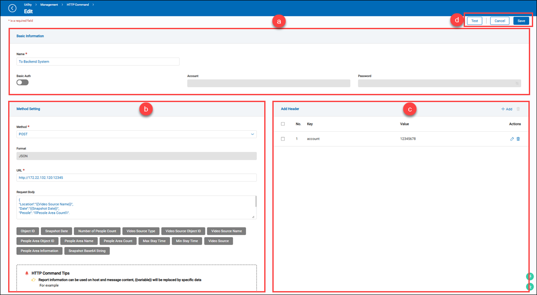Check the select-all checkbox in header table
Image resolution: width=537 pixels, height=295 pixels.
tap(283, 124)
